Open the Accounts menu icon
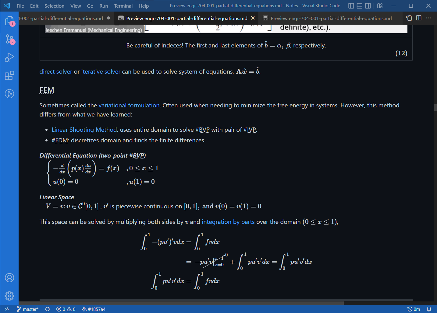Viewport: 437px width, 313px height. [x=9, y=278]
